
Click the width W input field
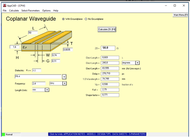56,55
